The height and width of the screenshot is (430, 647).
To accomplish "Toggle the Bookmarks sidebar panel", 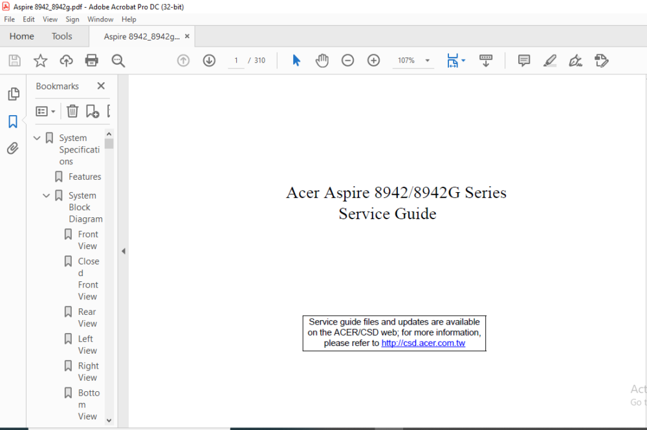I will pos(13,122).
